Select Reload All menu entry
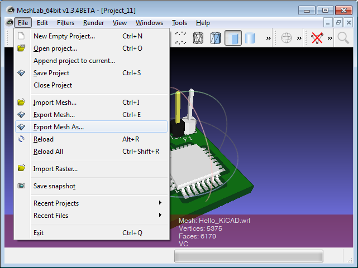358x268 pixels. pyautogui.click(x=92, y=152)
